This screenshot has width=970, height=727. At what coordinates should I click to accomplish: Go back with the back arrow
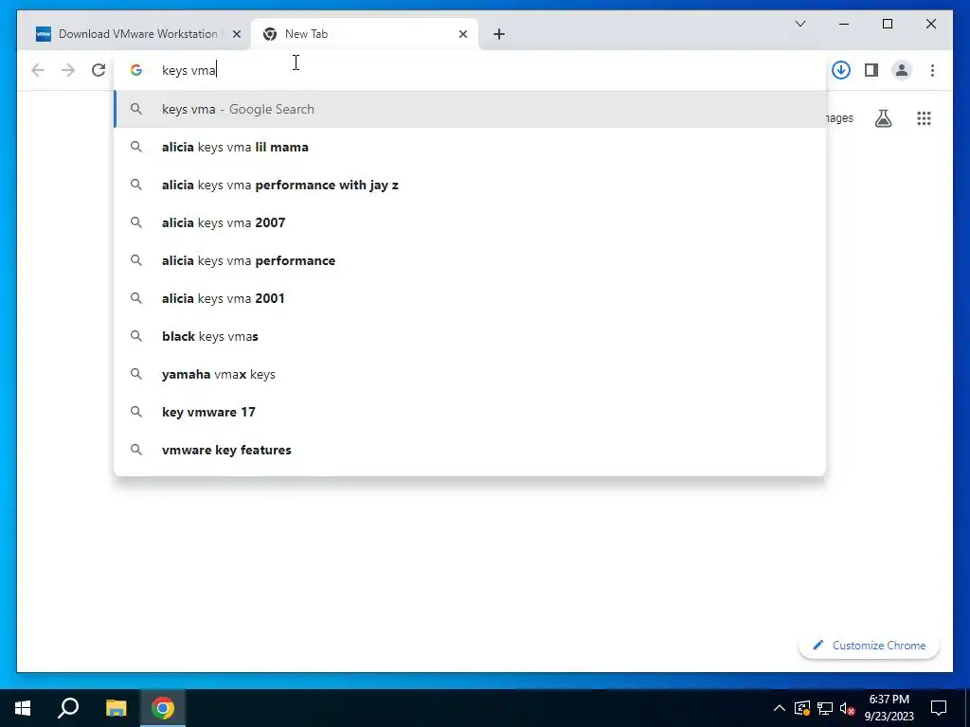(38, 70)
